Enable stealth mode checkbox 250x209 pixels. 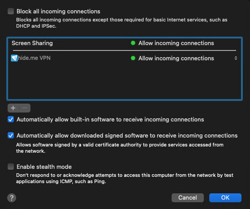pos(11,167)
